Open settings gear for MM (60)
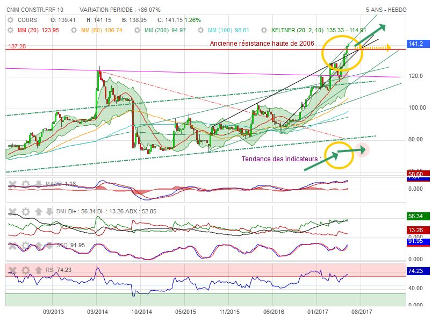The image size is (439, 316). tap(74, 30)
